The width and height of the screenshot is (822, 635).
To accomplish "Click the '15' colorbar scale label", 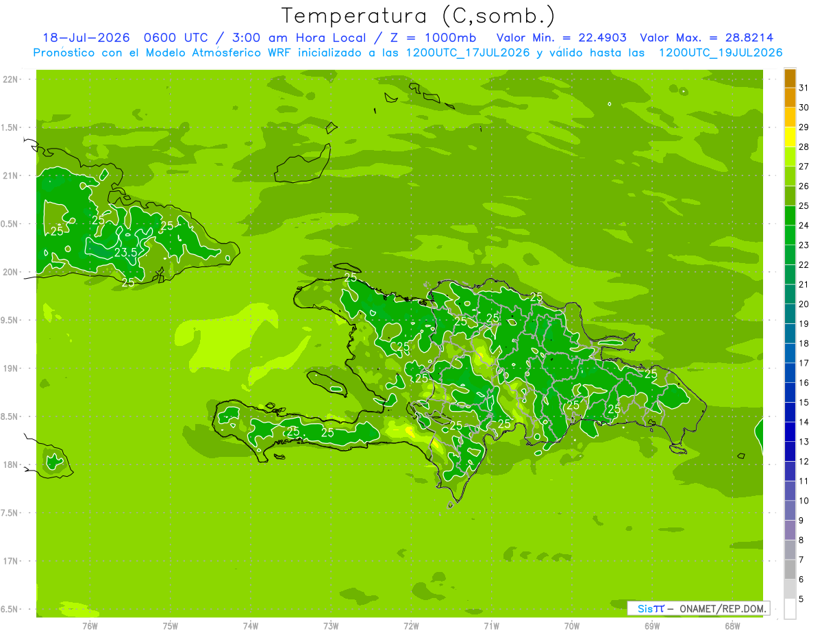I will 804,403.
